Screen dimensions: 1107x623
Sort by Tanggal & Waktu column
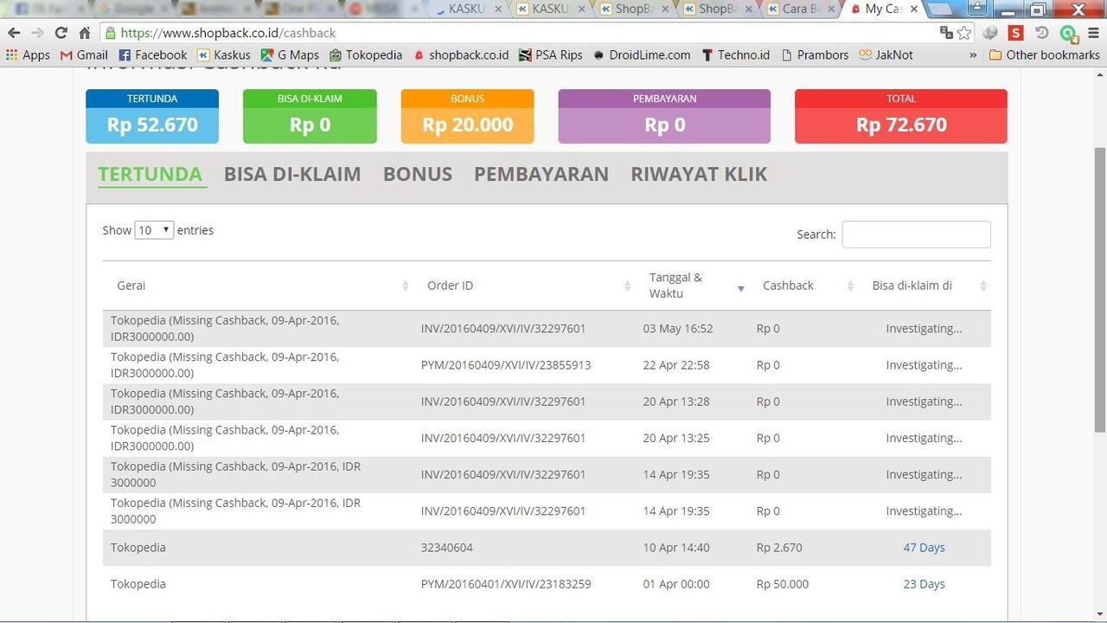click(693, 286)
